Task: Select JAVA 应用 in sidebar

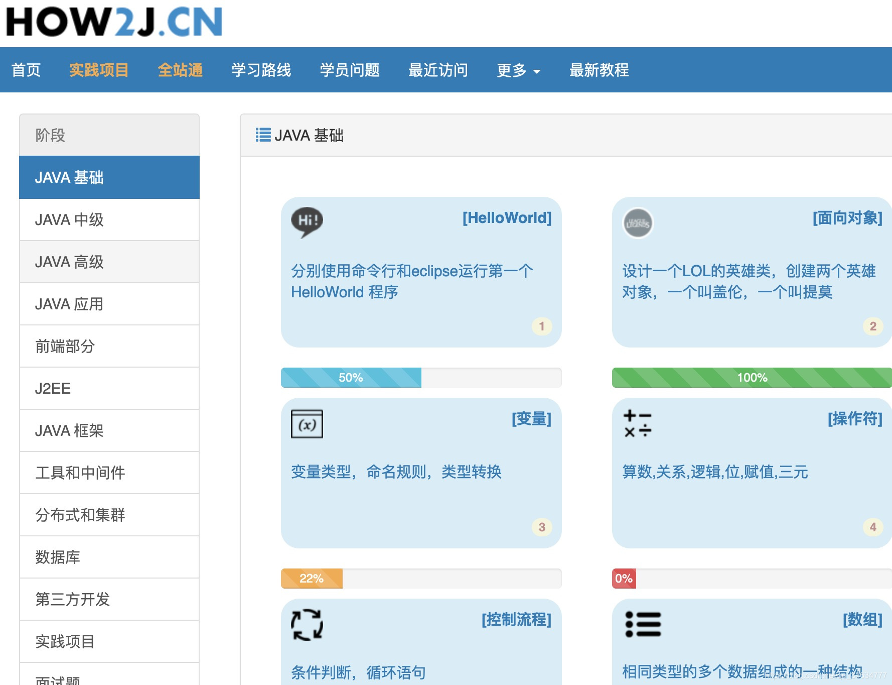Action: pyautogui.click(x=109, y=304)
